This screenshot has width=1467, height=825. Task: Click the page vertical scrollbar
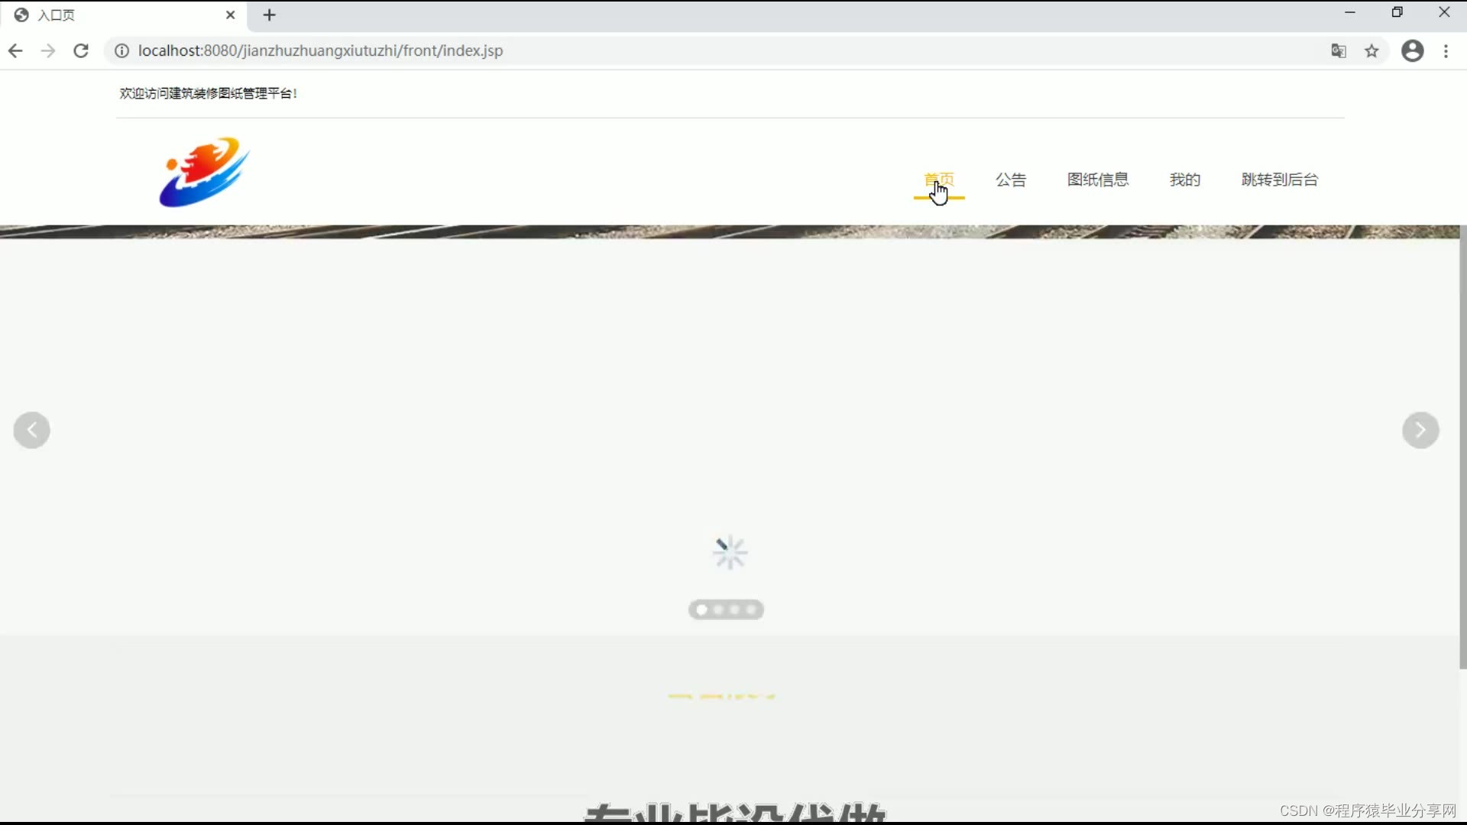[1462, 447]
